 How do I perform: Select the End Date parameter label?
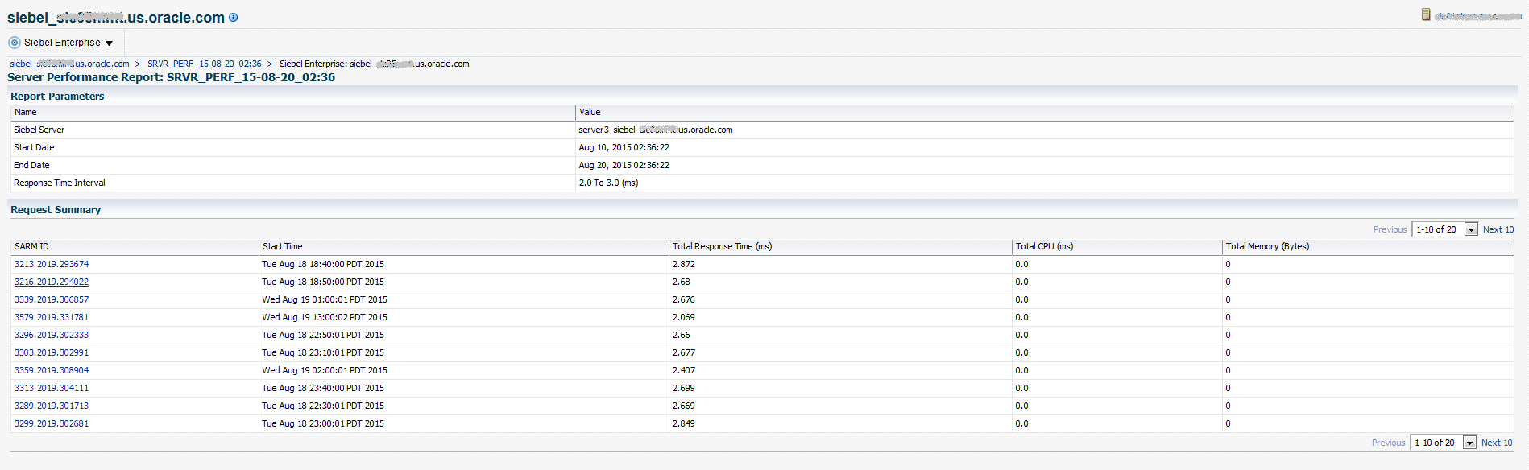31,165
